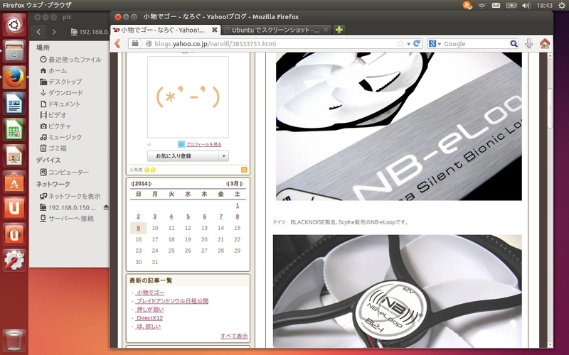
Task: Open Documents folder in Files sidebar
Action: [x=60, y=104]
